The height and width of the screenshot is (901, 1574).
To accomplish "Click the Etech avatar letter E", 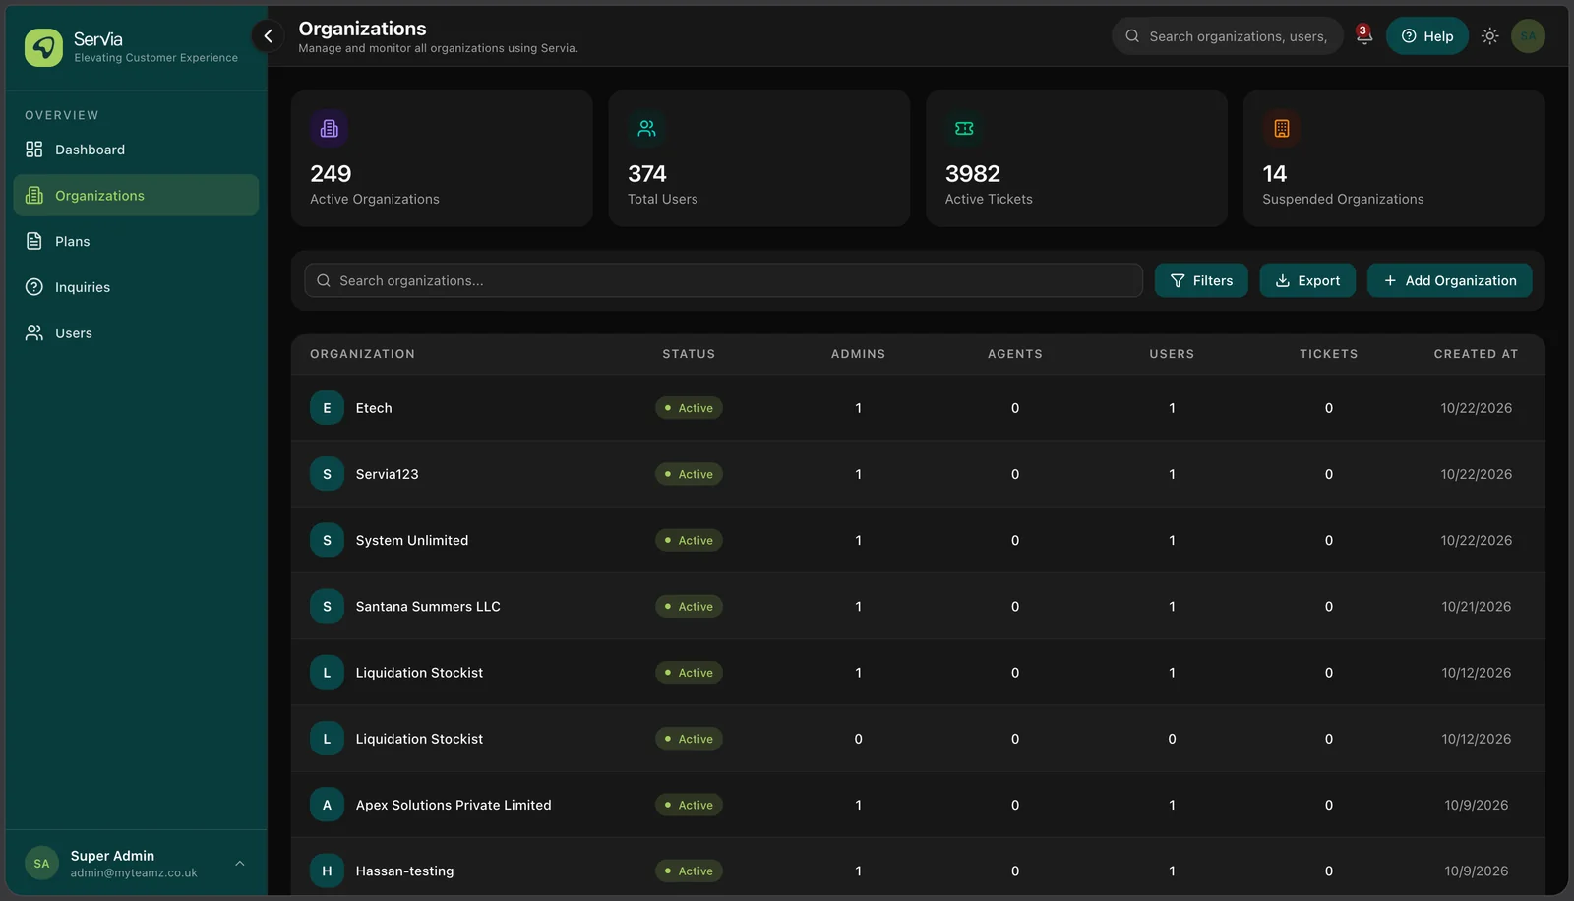I will tap(327, 408).
